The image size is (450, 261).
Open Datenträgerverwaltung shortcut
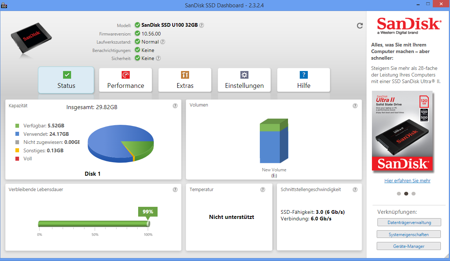(409, 222)
